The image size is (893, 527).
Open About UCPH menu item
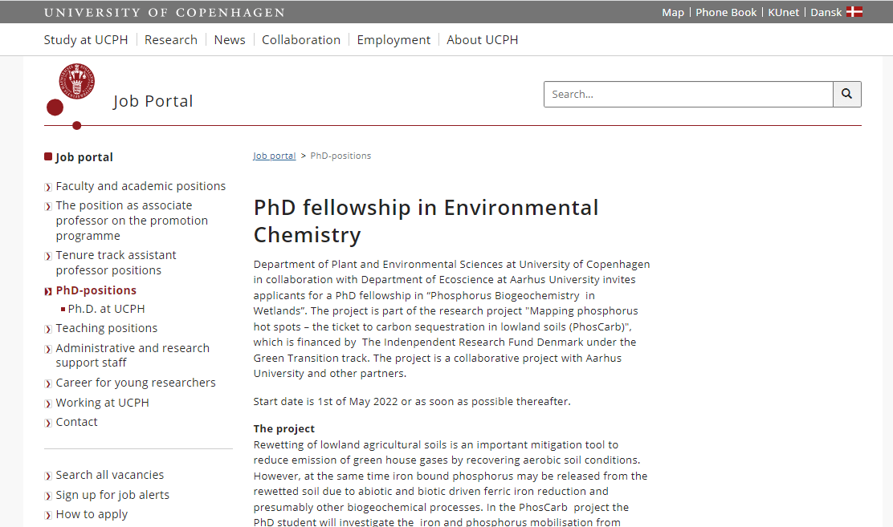click(x=483, y=40)
